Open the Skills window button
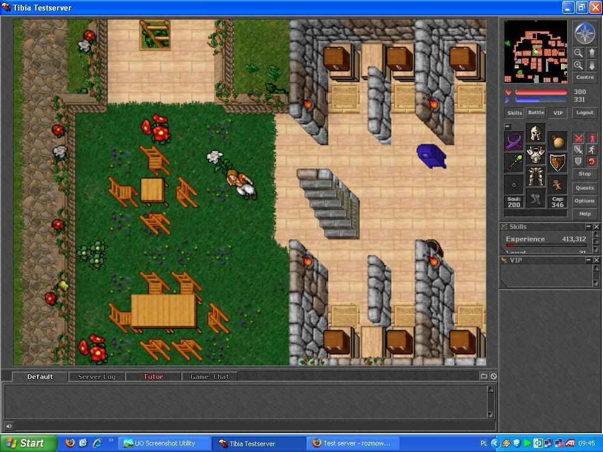 click(x=515, y=112)
